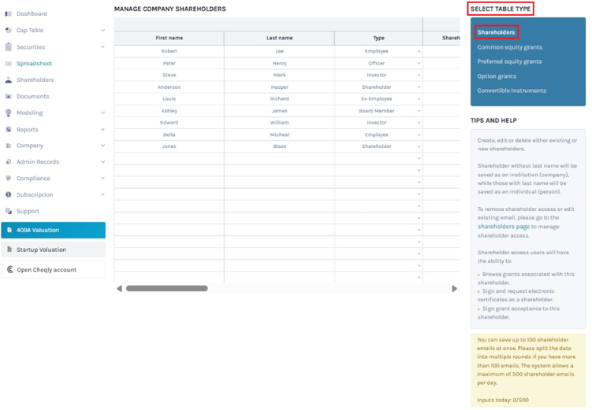Click the last name cell Blaze
This screenshot has width=592, height=410.
point(279,146)
